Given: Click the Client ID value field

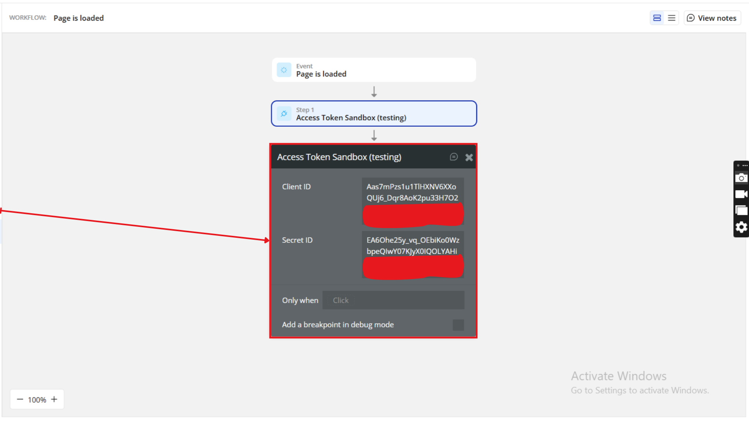Looking at the screenshot, I should [412, 192].
